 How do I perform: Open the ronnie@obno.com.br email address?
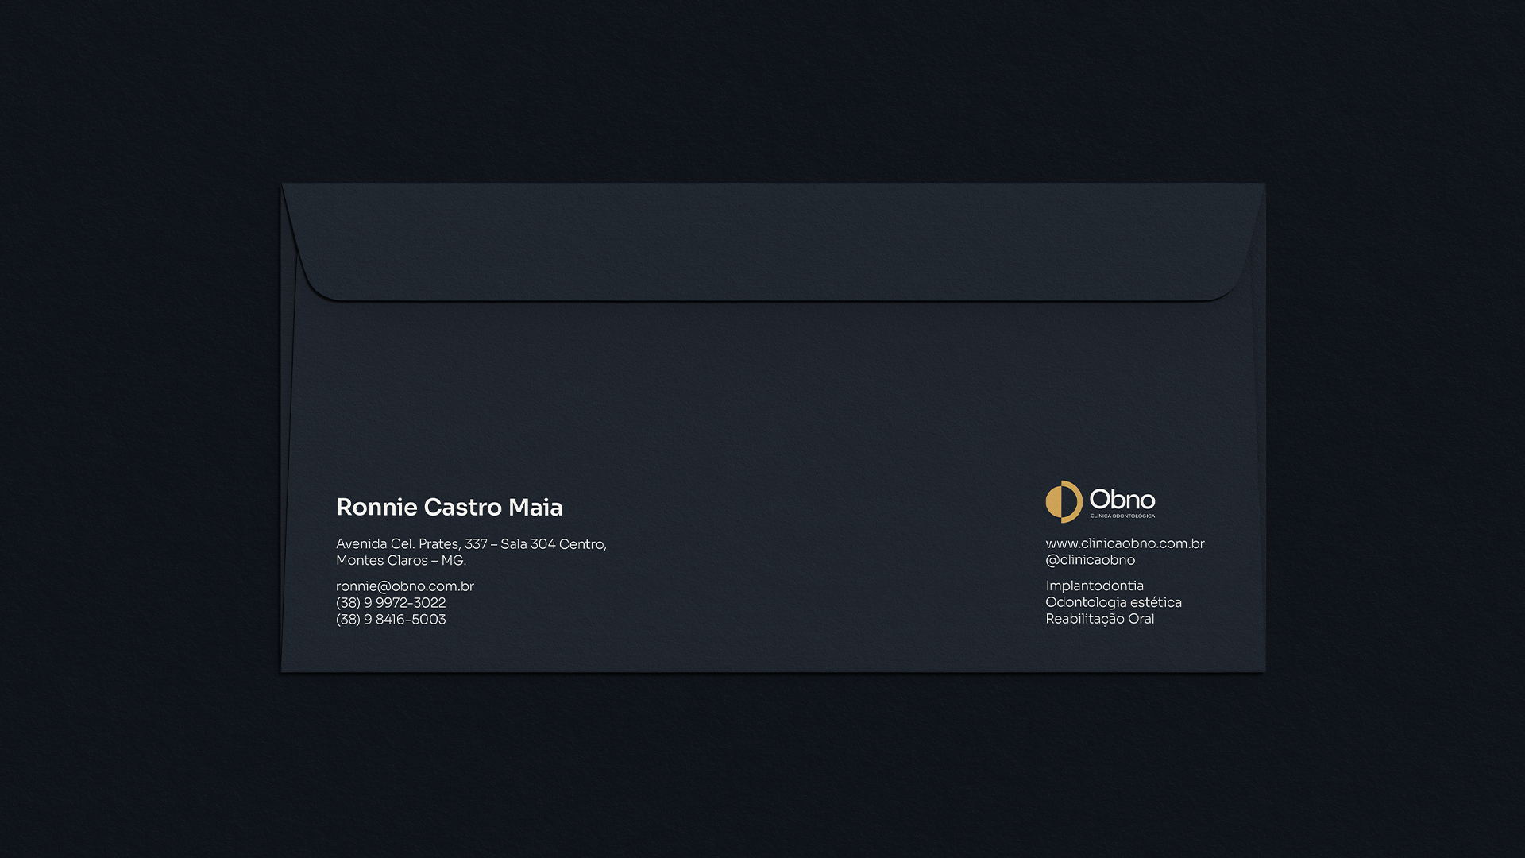pyautogui.click(x=404, y=586)
